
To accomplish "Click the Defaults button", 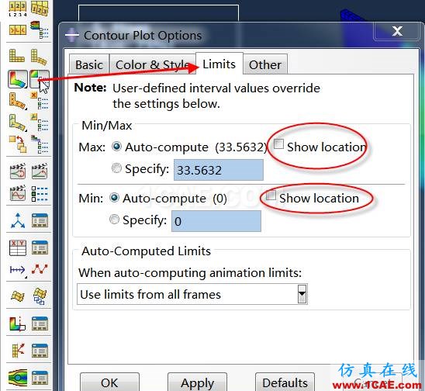I will pyautogui.click(x=285, y=383).
